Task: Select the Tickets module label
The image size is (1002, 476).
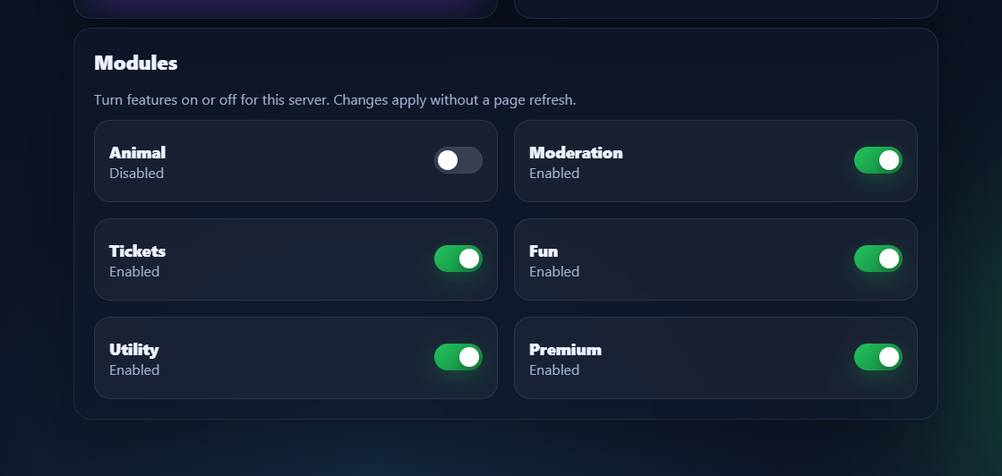Action: click(137, 251)
